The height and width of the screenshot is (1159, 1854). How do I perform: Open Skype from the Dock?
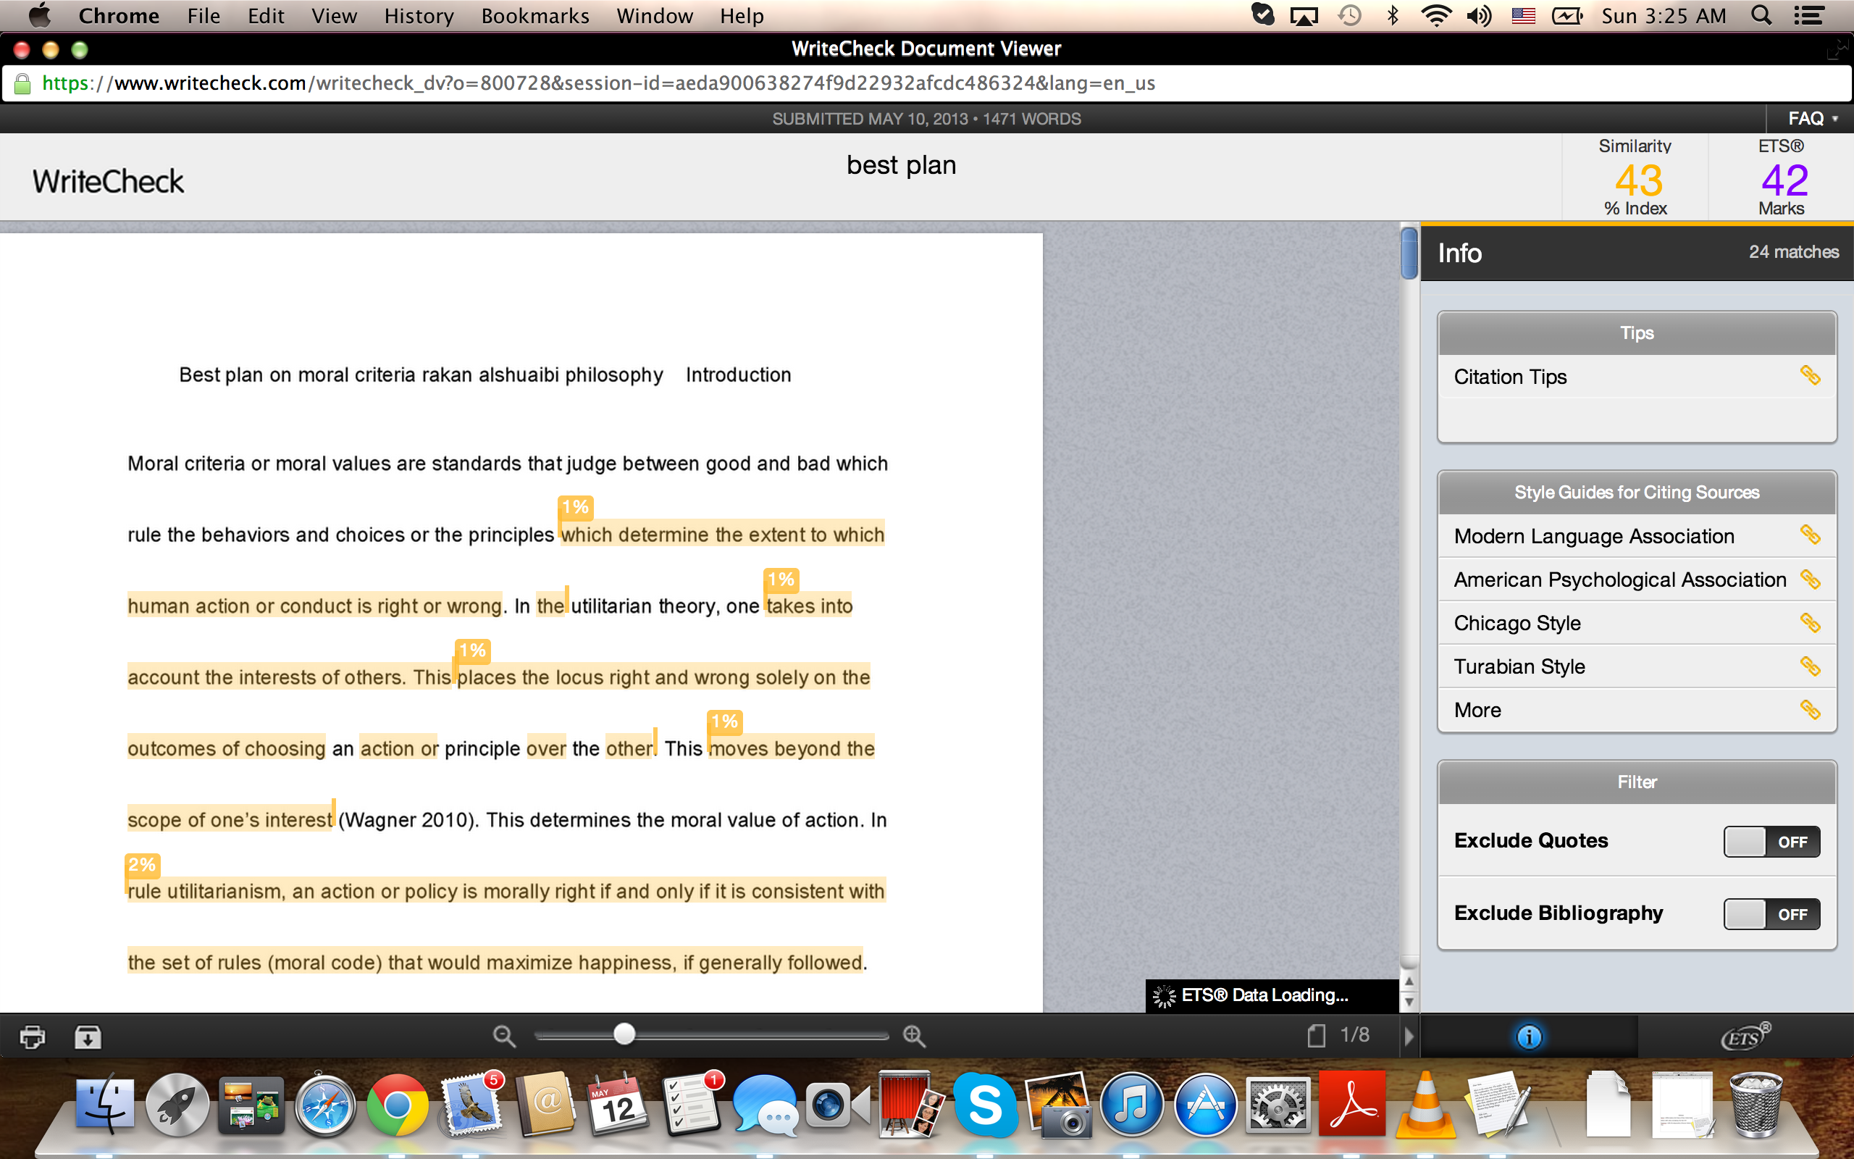click(x=984, y=1105)
